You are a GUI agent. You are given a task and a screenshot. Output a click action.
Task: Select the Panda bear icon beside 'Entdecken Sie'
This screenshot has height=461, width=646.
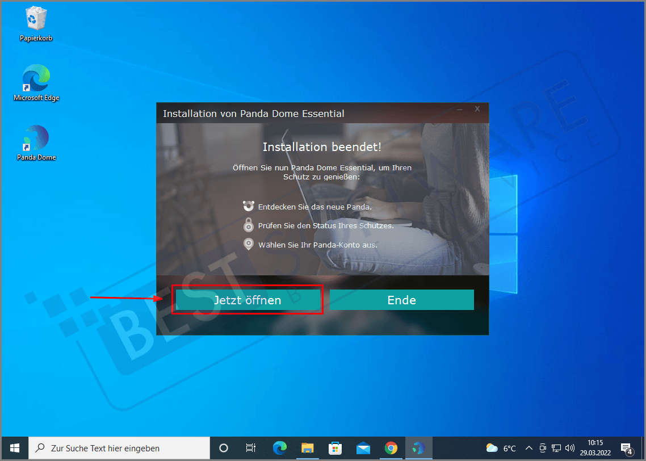click(x=248, y=206)
